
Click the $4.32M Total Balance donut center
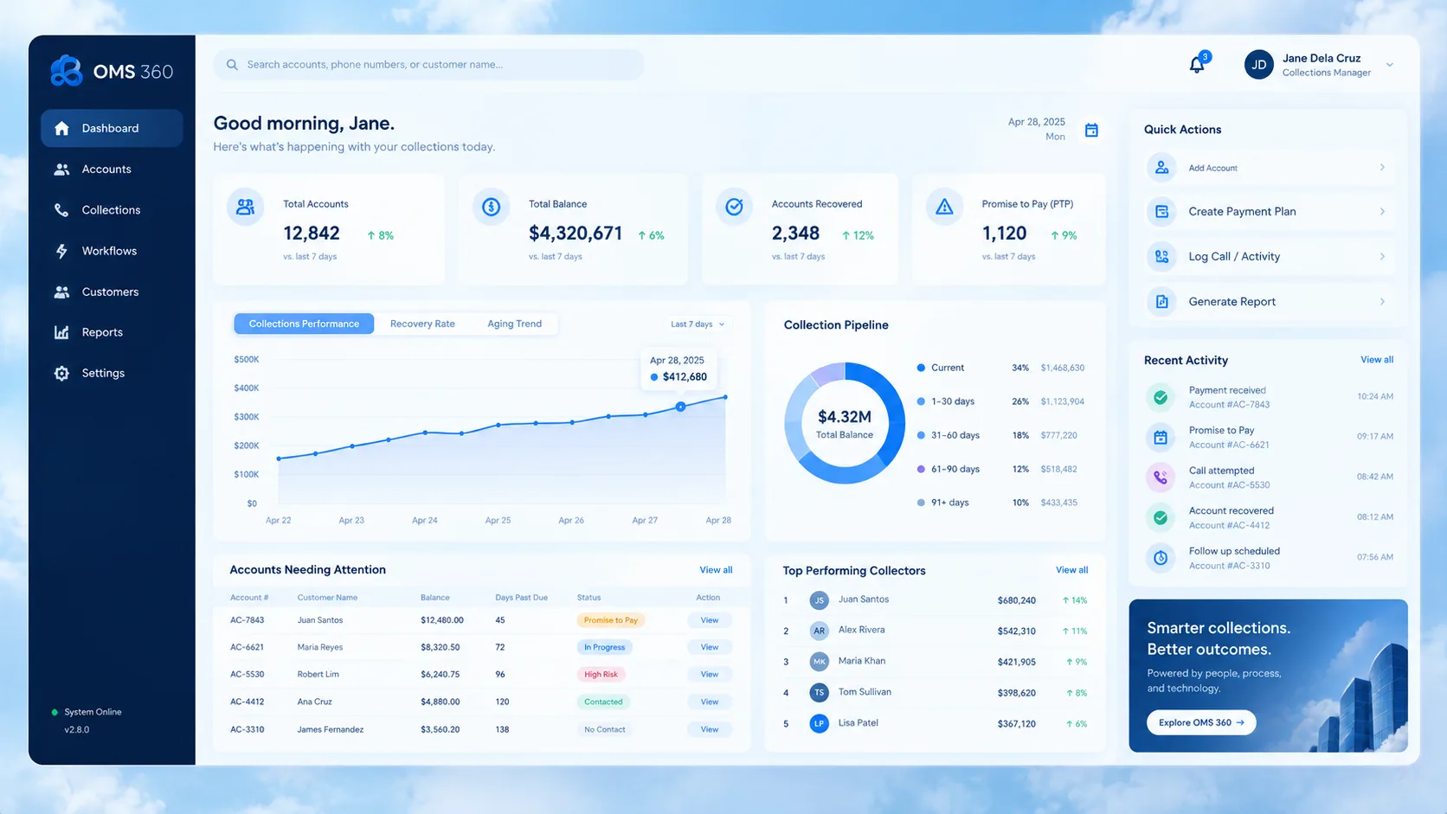845,423
